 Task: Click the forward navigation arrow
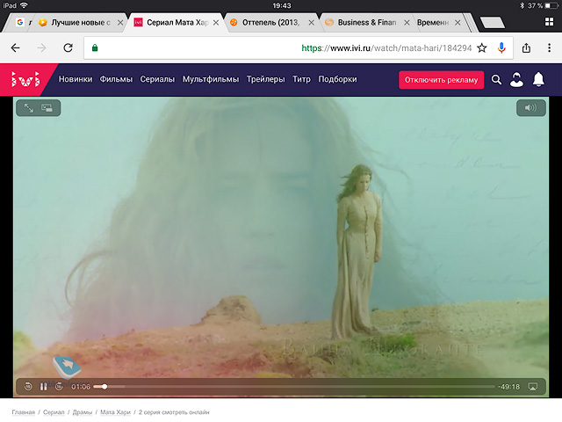click(41, 47)
